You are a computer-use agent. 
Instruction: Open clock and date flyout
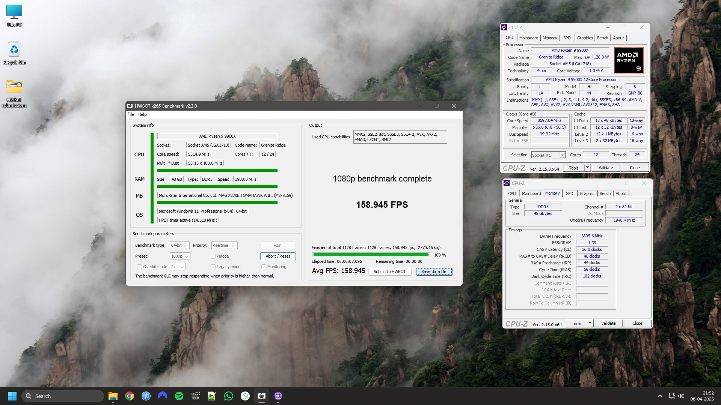coord(702,396)
